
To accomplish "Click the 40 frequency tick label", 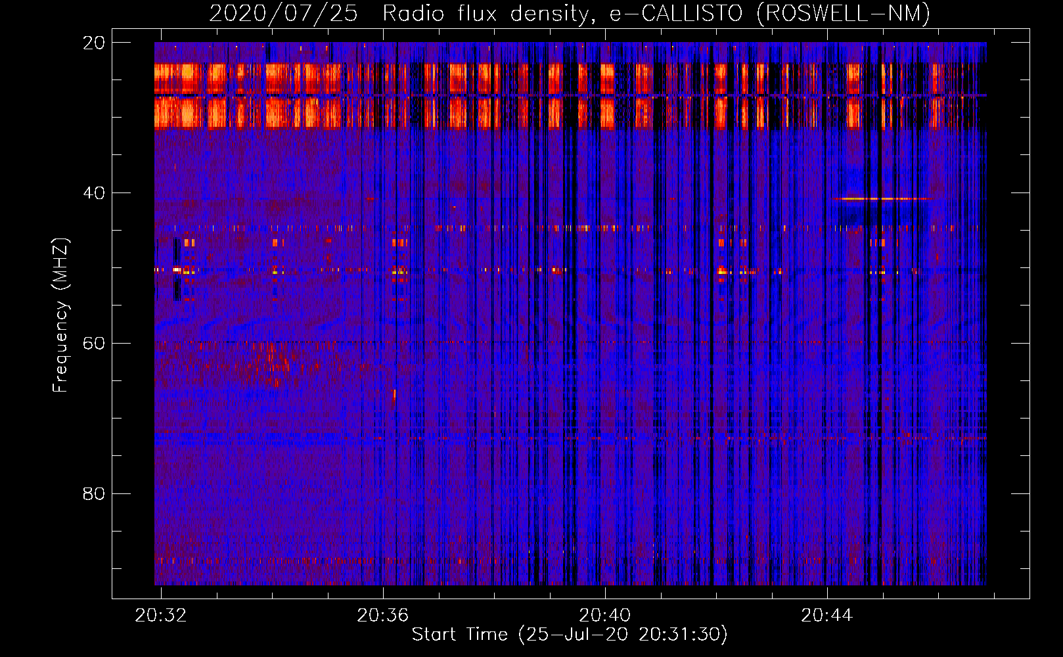I will point(94,193).
